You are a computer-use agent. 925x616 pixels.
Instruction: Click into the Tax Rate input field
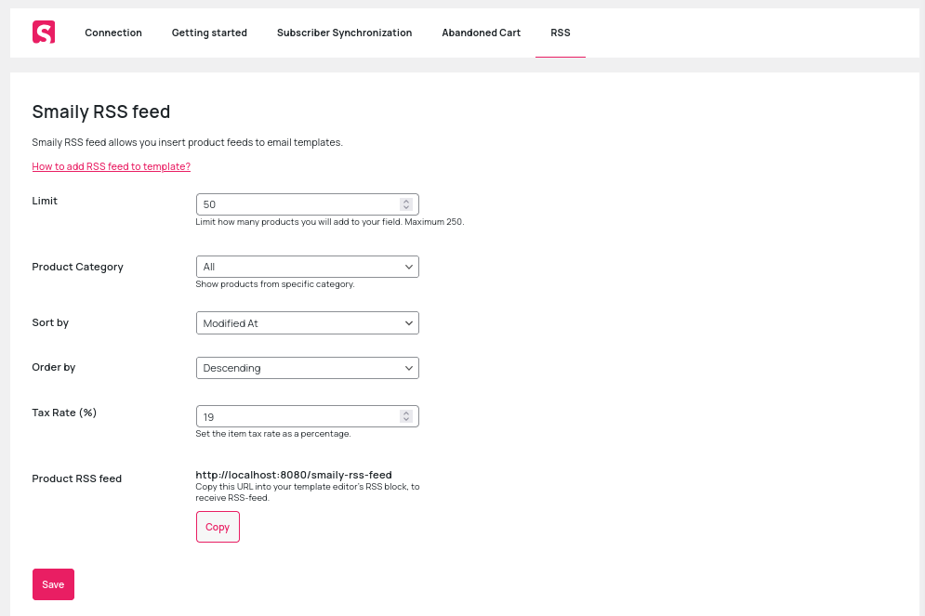297,416
